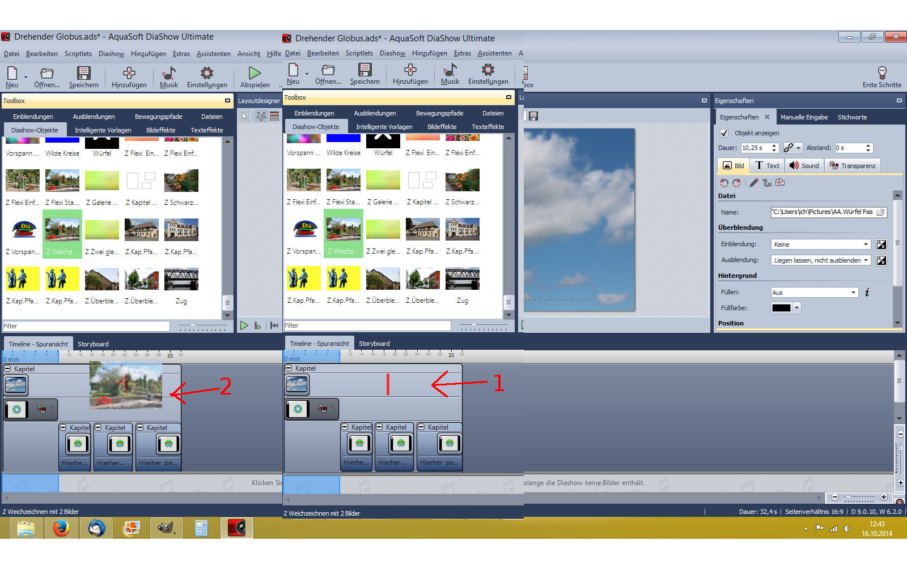Viewport: 907px width, 566px height.
Task: Open the Ausblendung dropdown list
Action: point(866,260)
